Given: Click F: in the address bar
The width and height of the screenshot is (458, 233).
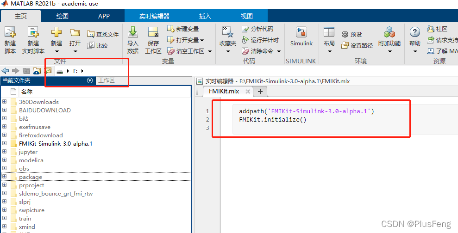Looking at the screenshot, I should (x=75, y=71).
